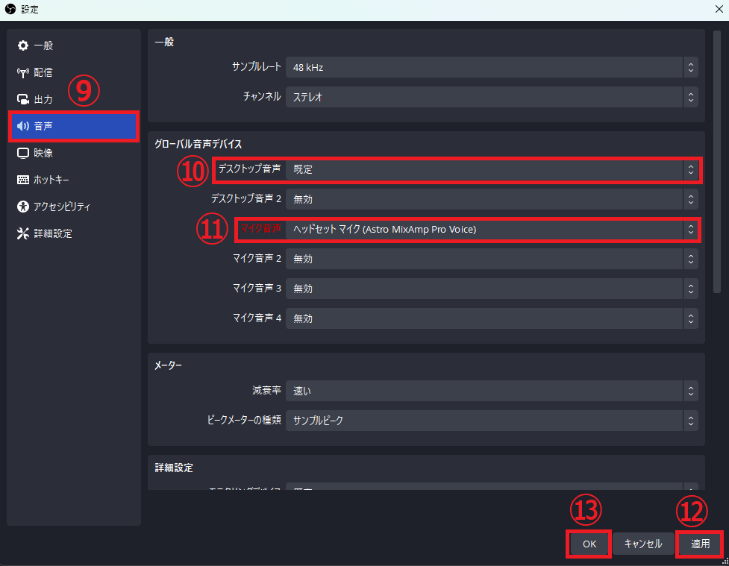Open the デスクトップ音声 2 dropdown

[x=492, y=199]
